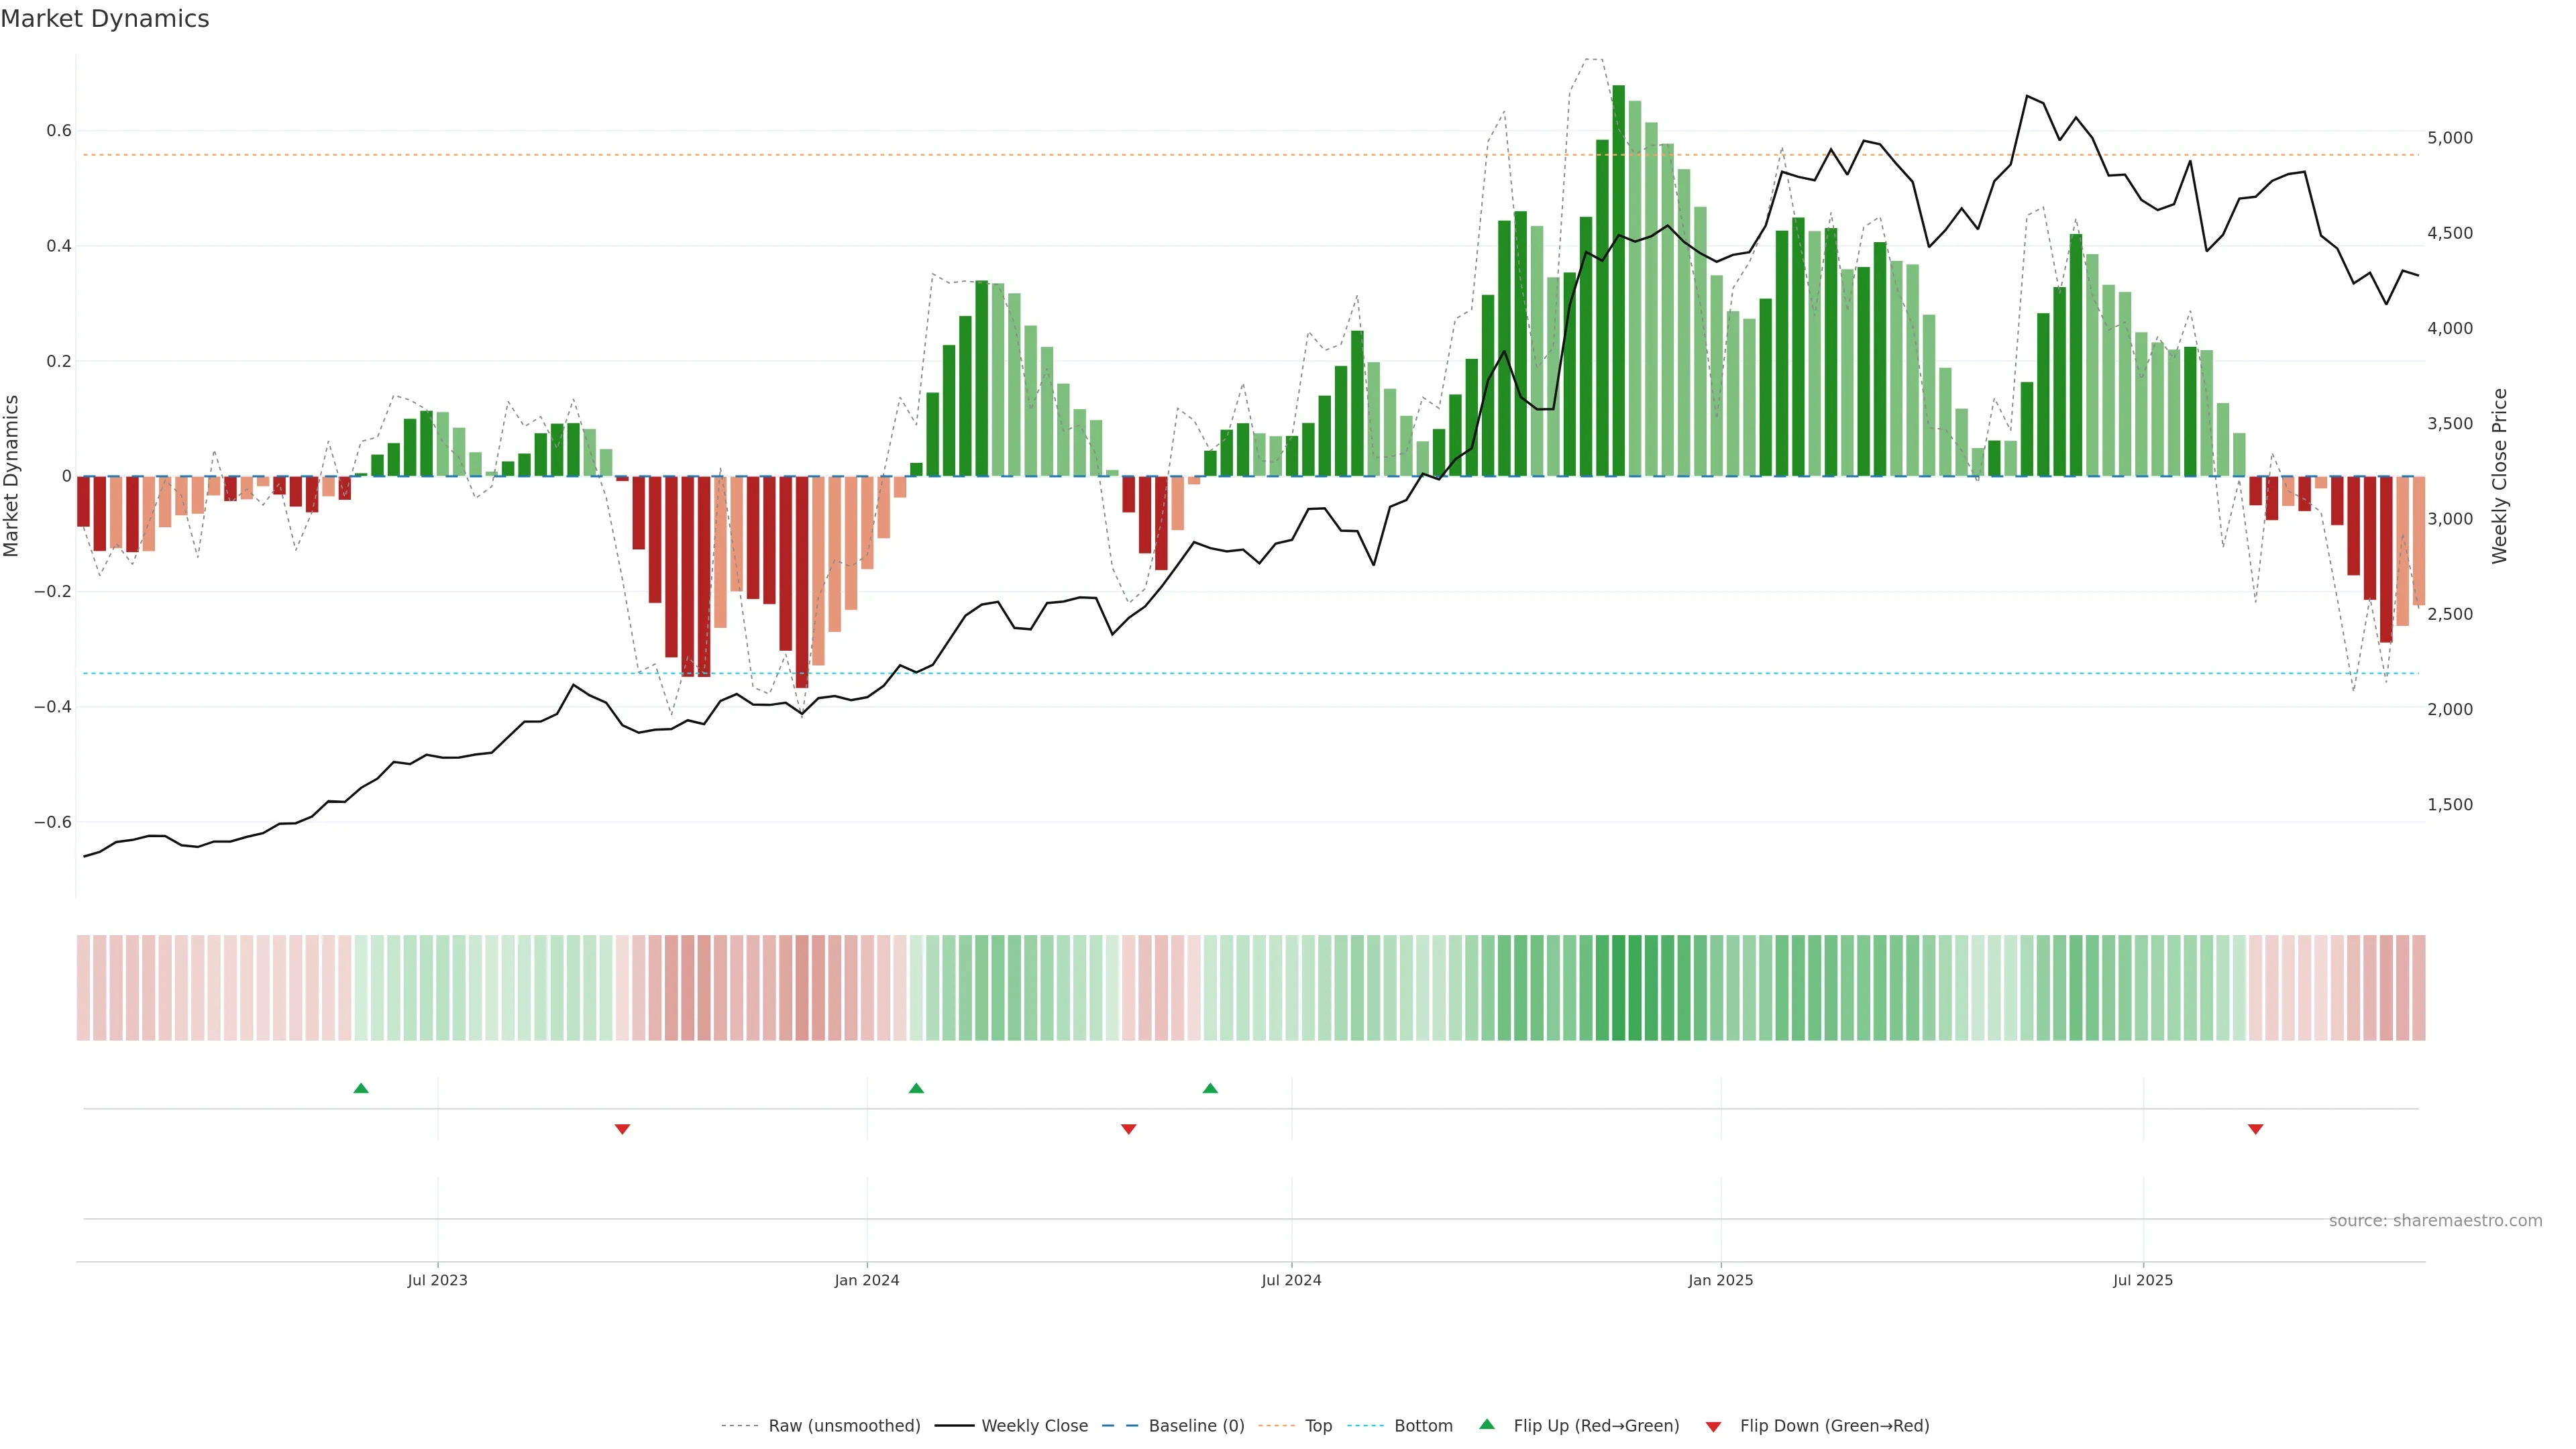Click the green triangle icon in the legend
Screen dimensions: 2576x1449
(1487, 1424)
